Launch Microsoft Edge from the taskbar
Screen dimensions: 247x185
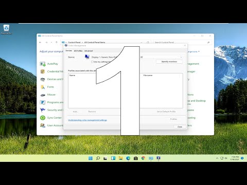tap(128, 158)
